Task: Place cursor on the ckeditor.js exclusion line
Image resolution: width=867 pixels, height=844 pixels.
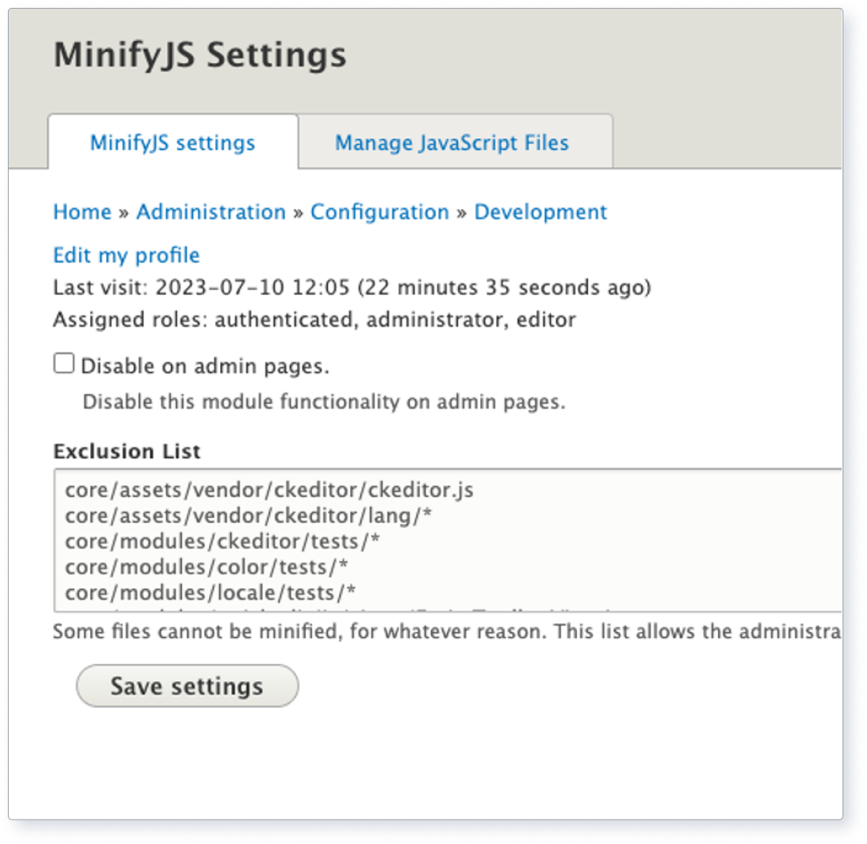Action: 268,491
